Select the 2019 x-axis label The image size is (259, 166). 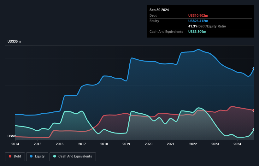126,144
